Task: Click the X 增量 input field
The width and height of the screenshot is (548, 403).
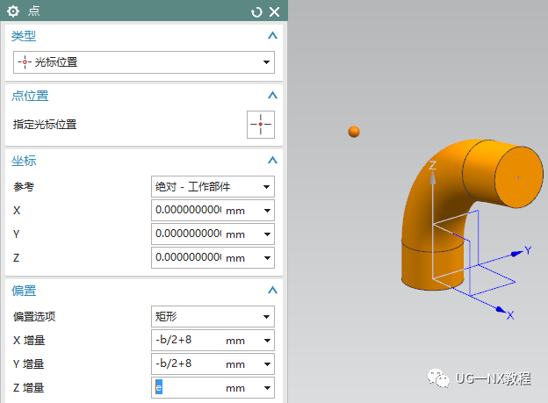Action: 188,340
